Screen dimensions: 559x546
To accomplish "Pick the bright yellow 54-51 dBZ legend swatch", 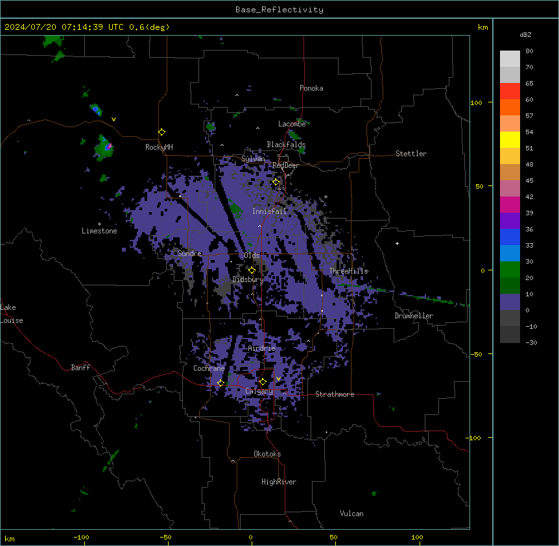I will tap(510, 139).
